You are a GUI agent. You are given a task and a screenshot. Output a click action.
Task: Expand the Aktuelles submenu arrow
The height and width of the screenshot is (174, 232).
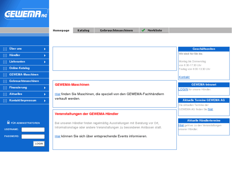click(45, 94)
